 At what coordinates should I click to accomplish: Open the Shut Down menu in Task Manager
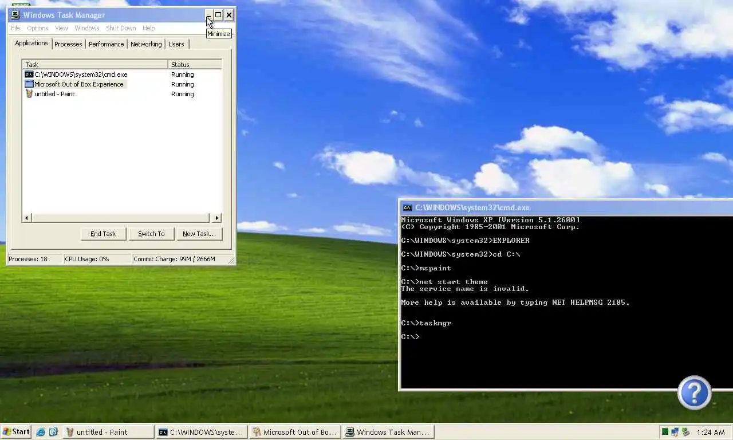(121, 28)
